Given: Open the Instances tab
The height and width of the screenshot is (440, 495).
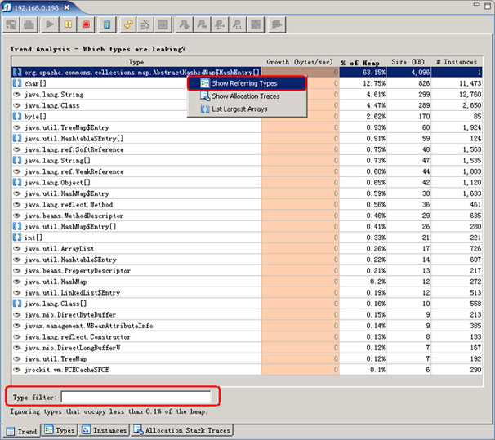Looking at the screenshot, I should pos(105,430).
